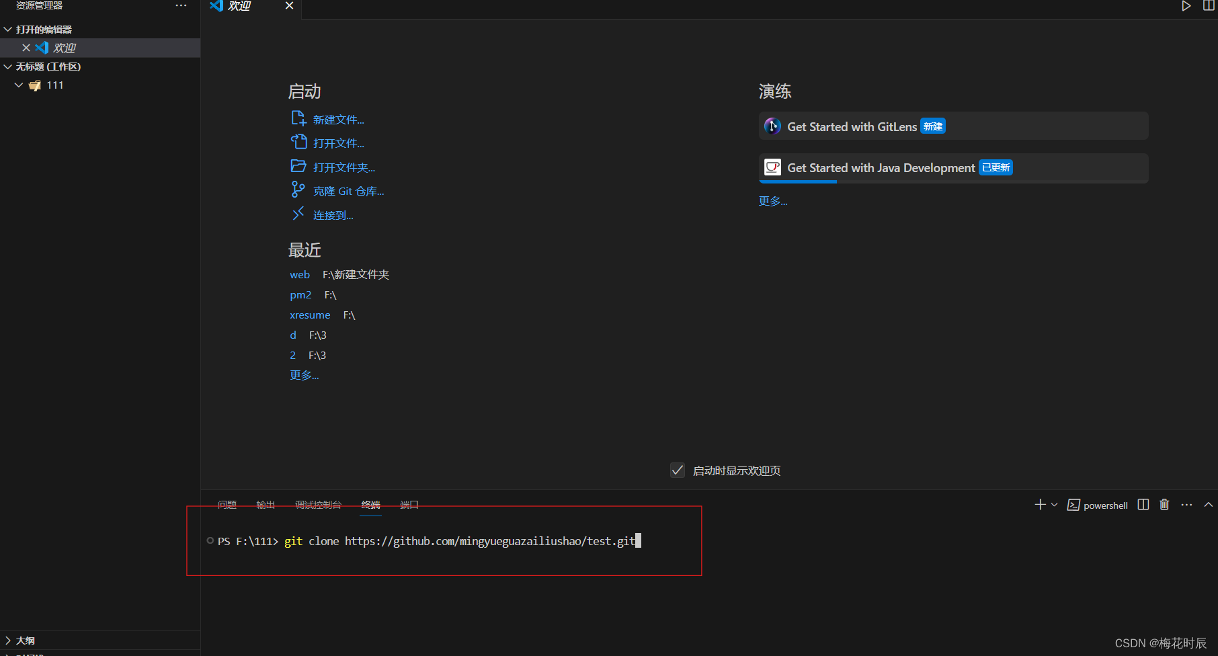Open recent project pm2

tap(300, 294)
